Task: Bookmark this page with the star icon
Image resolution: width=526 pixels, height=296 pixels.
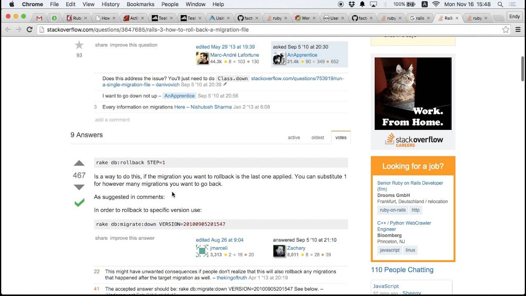Action: tap(506, 30)
